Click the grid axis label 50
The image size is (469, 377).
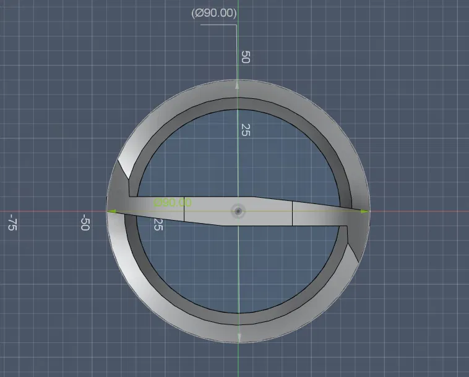[246, 57]
